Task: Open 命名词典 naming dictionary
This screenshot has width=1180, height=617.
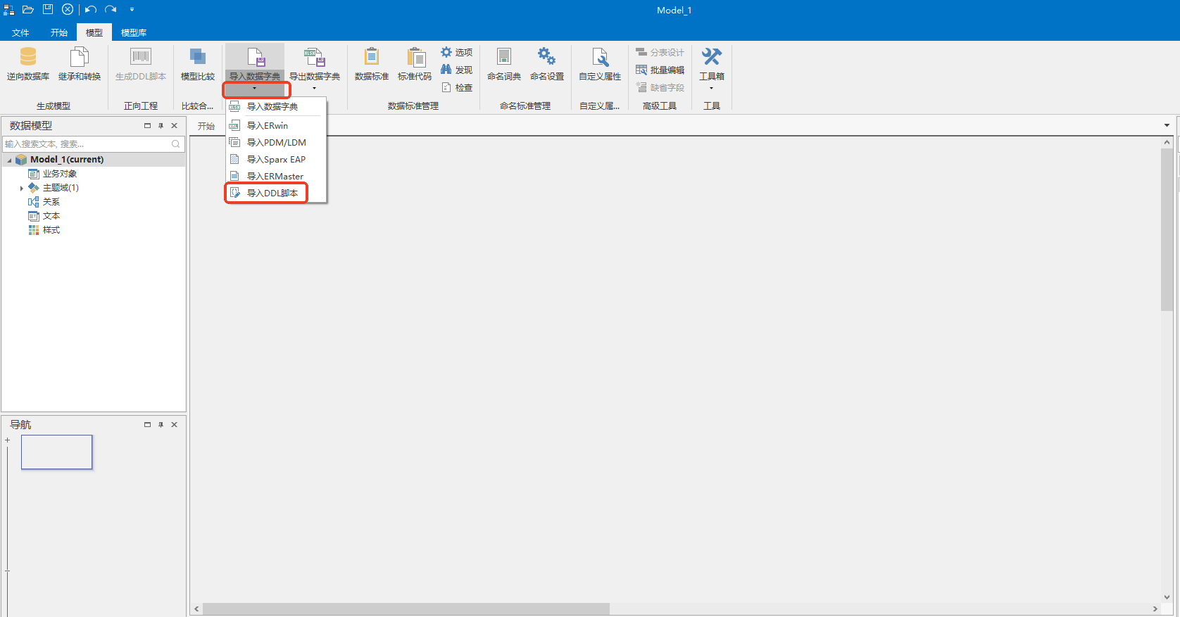Action: (x=504, y=64)
